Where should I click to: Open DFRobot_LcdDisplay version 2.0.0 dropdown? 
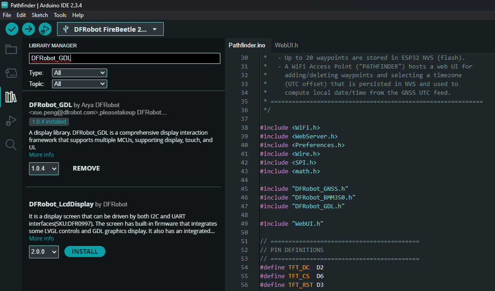point(44,252)
